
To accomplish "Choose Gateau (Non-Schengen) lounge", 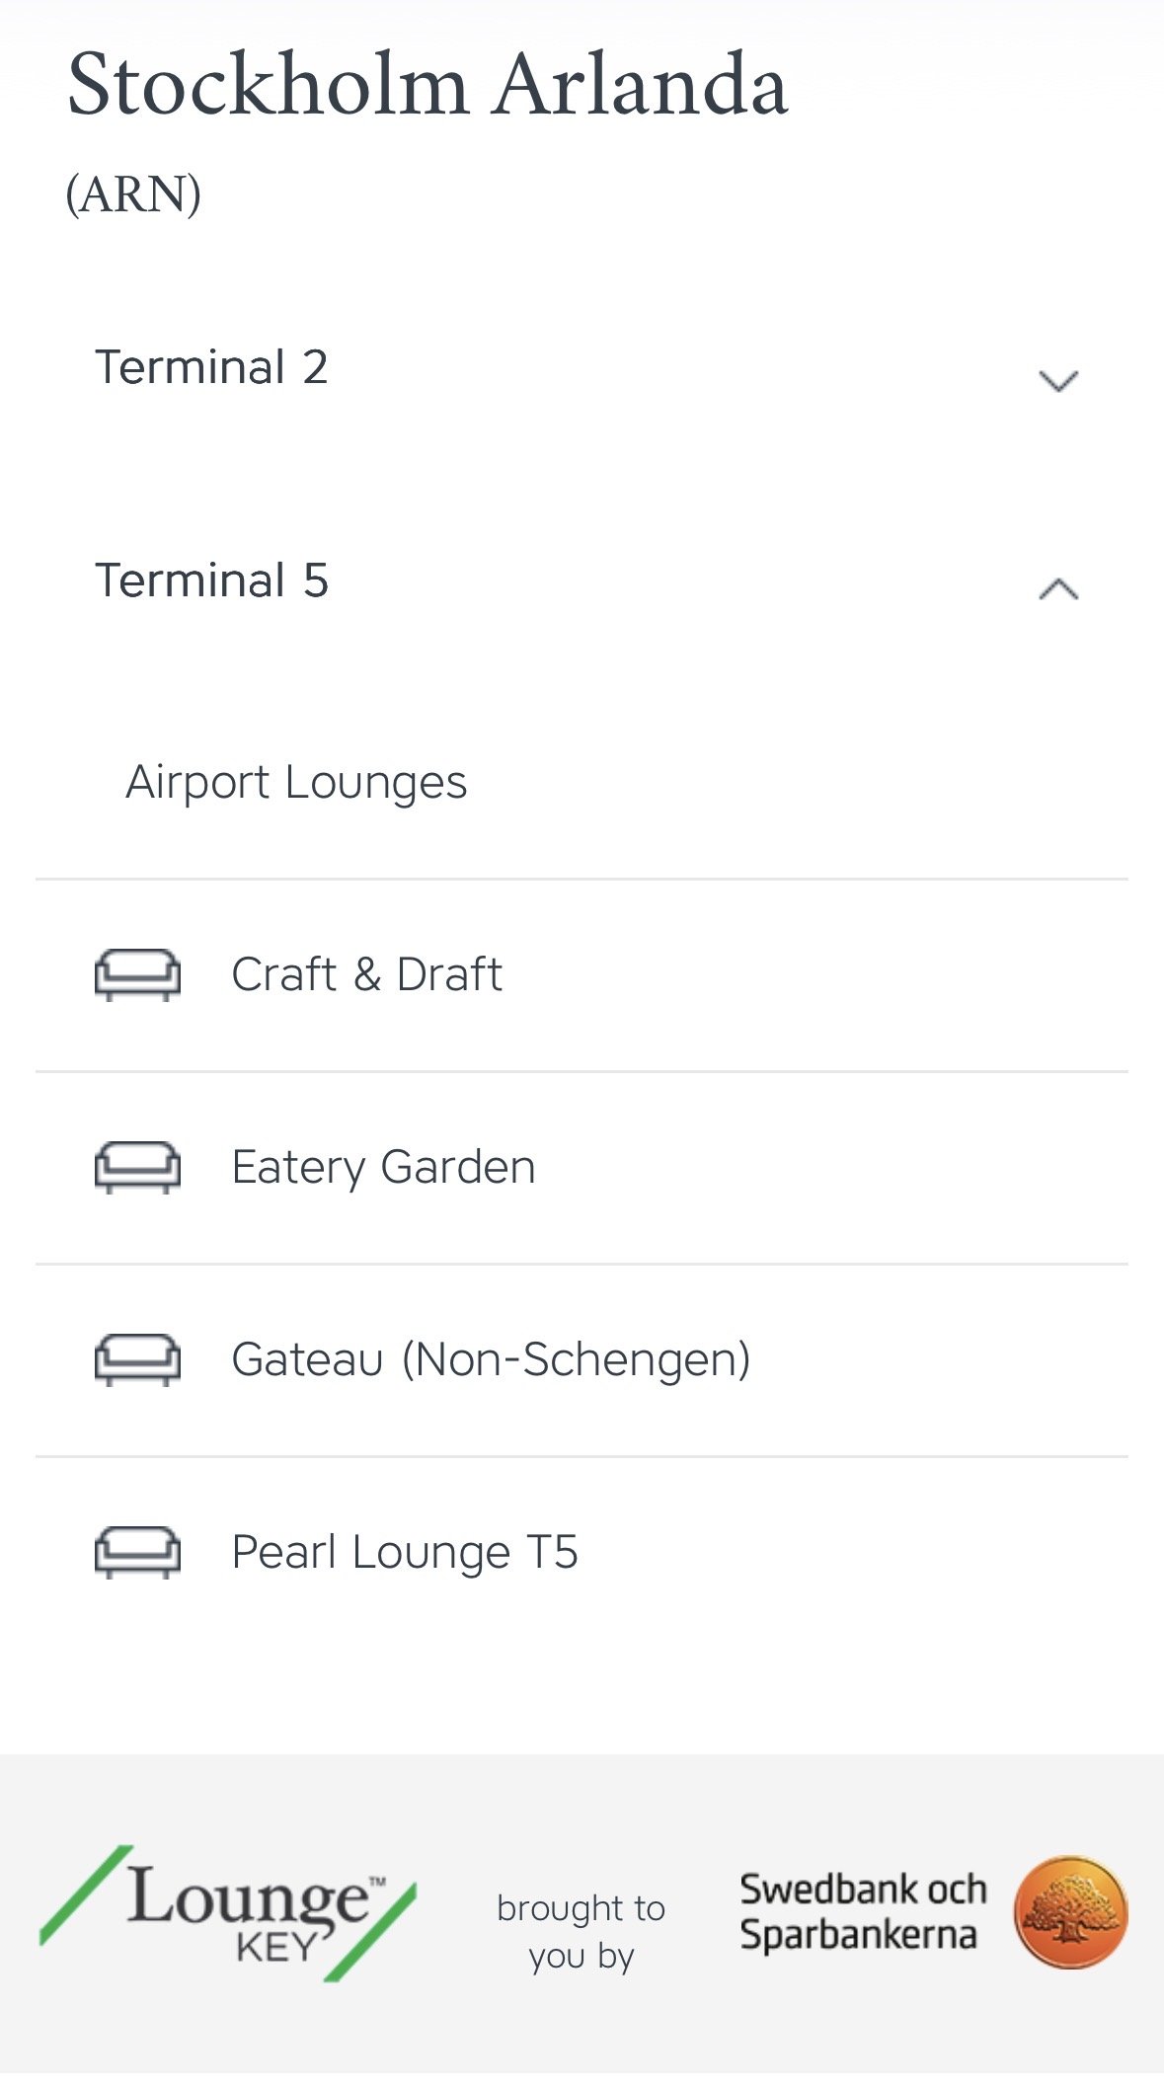I will click(582, 1360).
